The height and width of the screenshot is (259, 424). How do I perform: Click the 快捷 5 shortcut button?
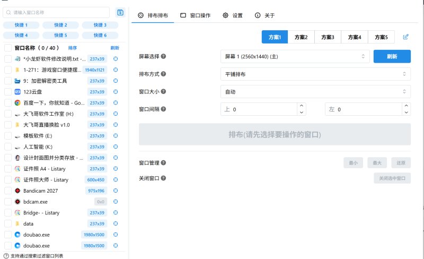[x=60, y=35]
